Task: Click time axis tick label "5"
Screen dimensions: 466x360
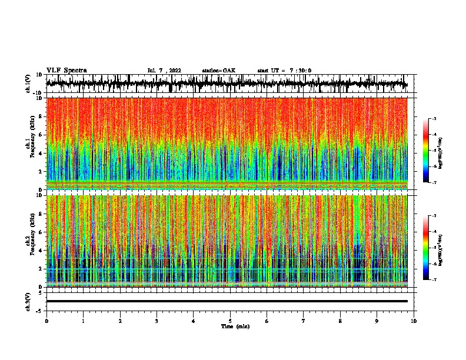Action: (x=230, y=321)
